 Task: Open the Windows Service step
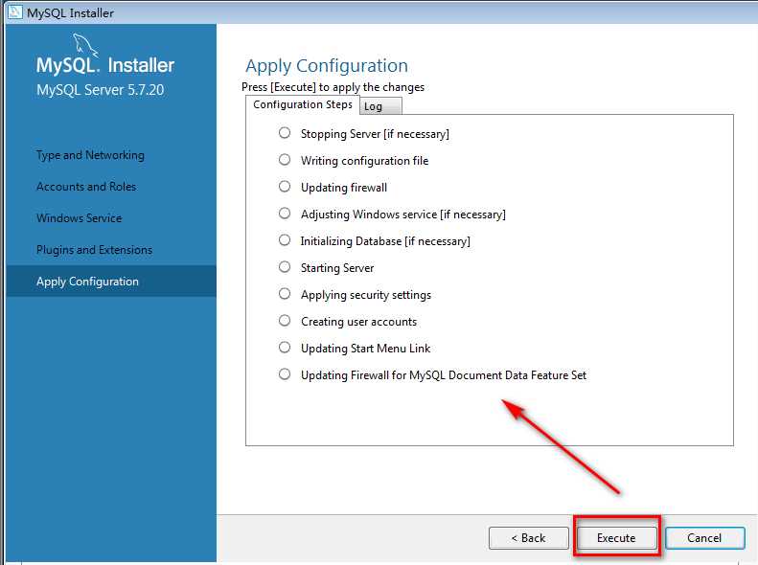pyautogui.click(x=80, y=218)
